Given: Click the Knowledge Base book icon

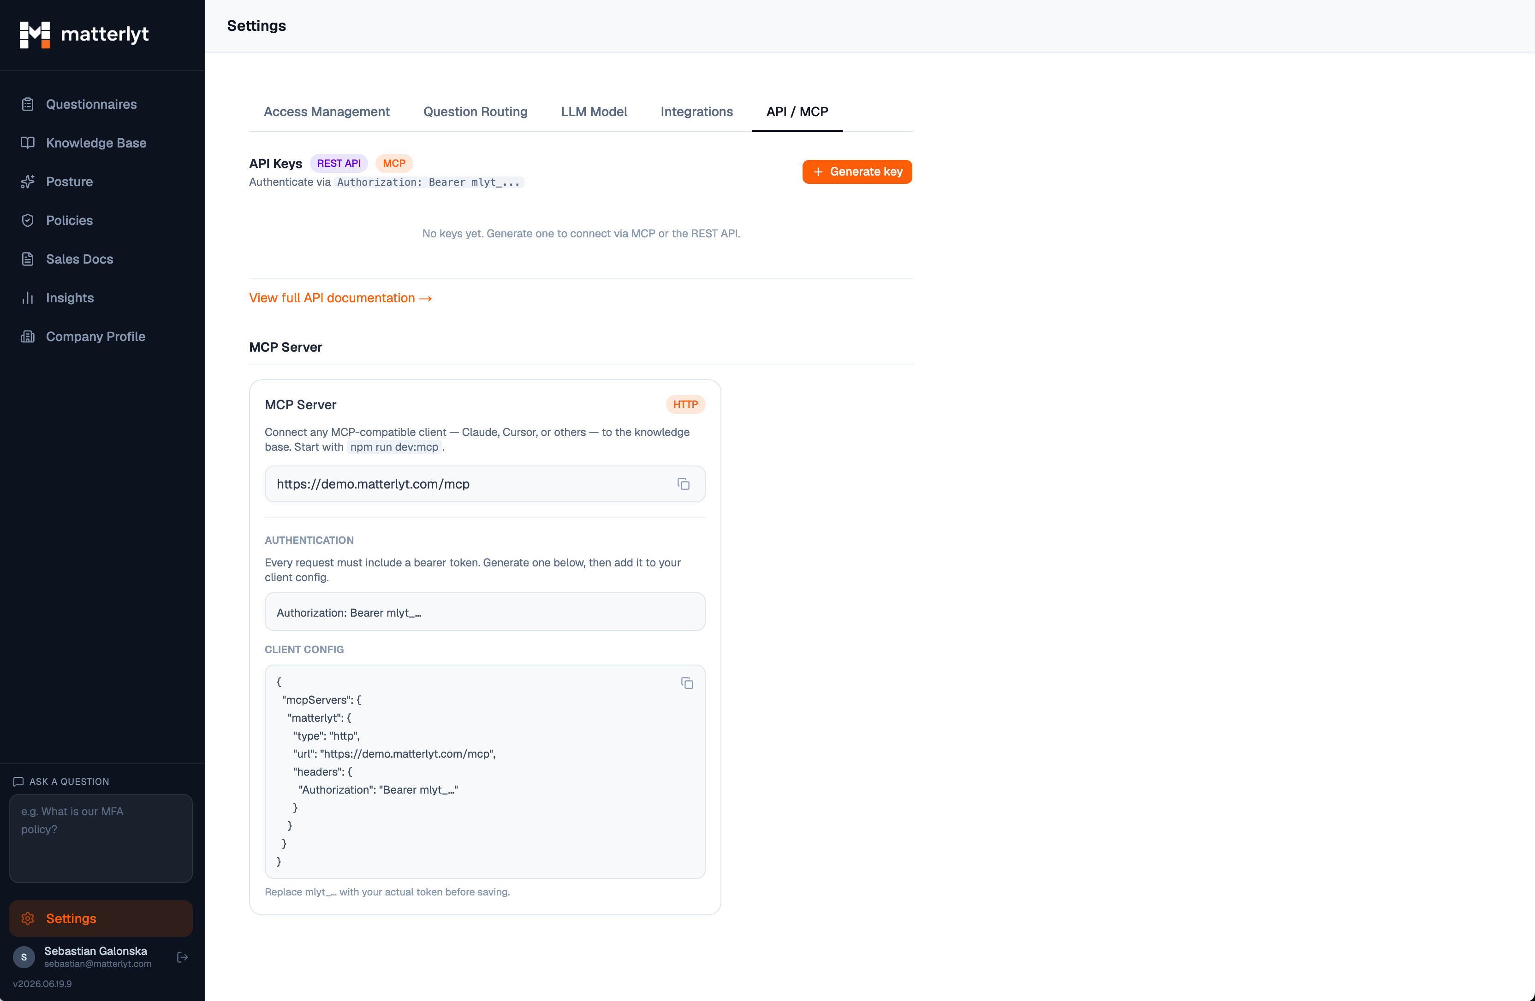Looking at the screenshot, I should 28,143.
